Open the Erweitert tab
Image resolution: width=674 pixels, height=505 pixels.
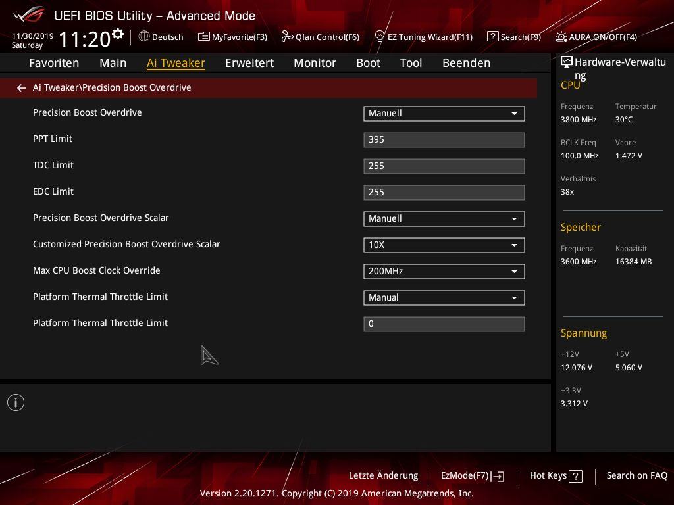pyautogui.click(x=249, y=63)
